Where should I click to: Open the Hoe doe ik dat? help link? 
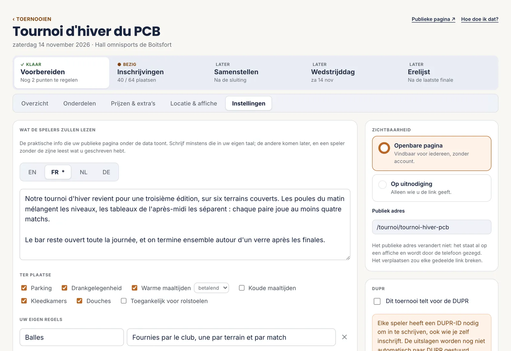[480, 19]
